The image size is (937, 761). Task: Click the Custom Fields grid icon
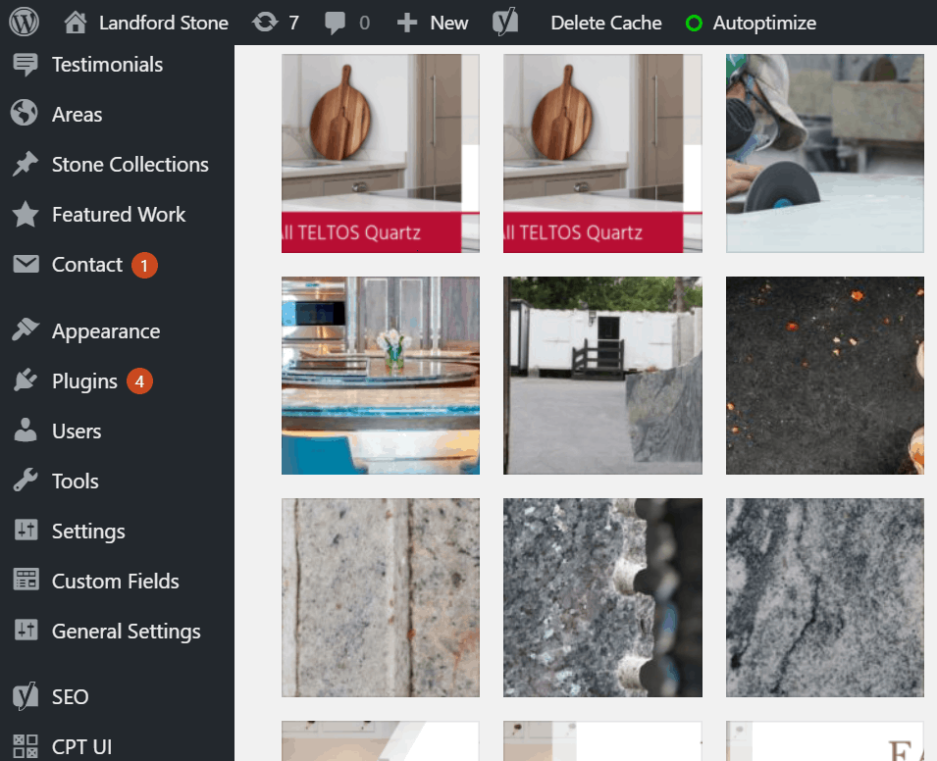point(26,580)
